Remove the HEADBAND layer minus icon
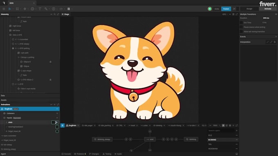This screenshot has height=156, width=278. click(x=237, y=149)
